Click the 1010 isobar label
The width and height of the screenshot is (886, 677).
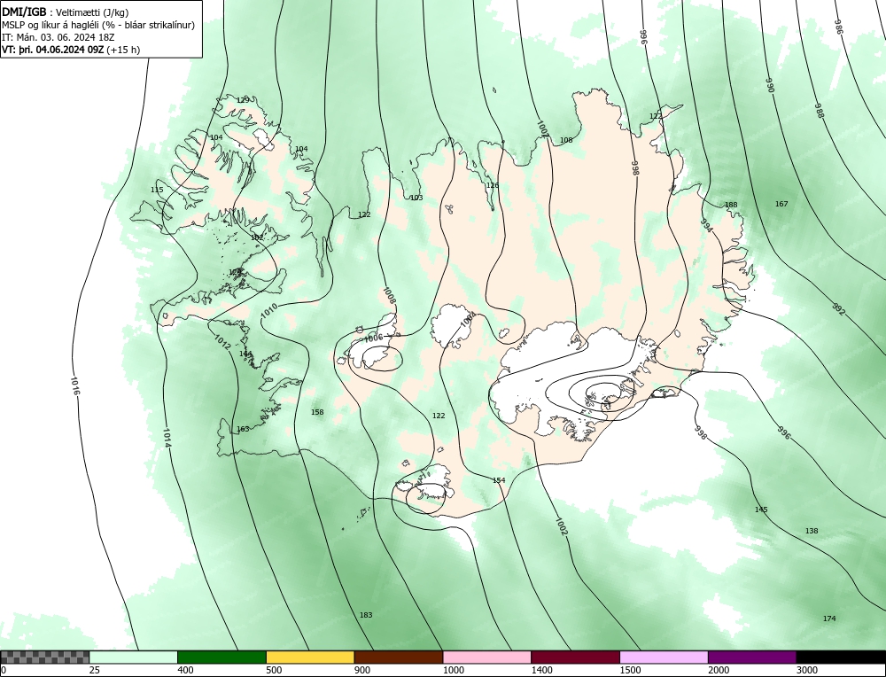coord(269,309)
